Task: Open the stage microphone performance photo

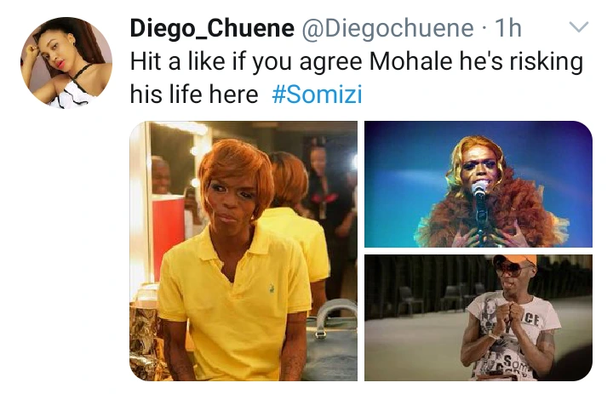Action: click(x=478, y=184)
